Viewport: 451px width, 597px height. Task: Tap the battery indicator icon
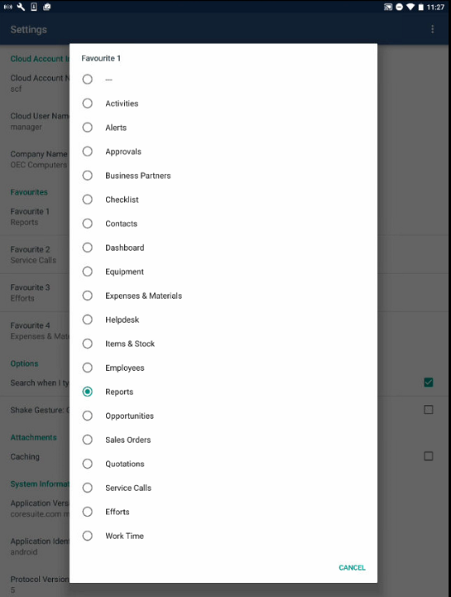tap(420, 7)
